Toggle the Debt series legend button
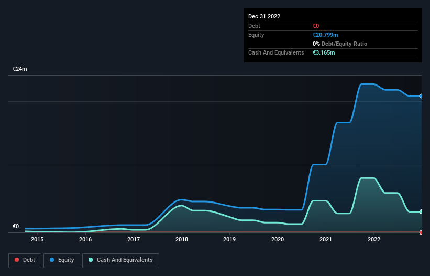The height and width of the screenshot is (276, 430). tap(25, 260)
